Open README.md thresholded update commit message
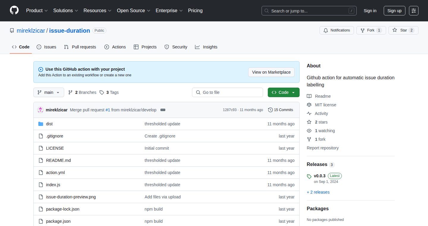Screen dimensions: 428x226 pos(162,160)
